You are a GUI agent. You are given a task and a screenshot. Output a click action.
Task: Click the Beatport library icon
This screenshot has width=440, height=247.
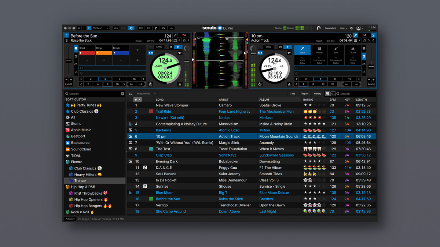coord(67,136)
